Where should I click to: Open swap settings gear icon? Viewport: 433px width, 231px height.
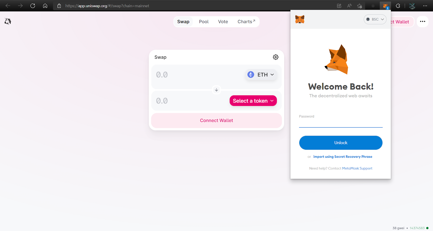click(x=275, y=57)
